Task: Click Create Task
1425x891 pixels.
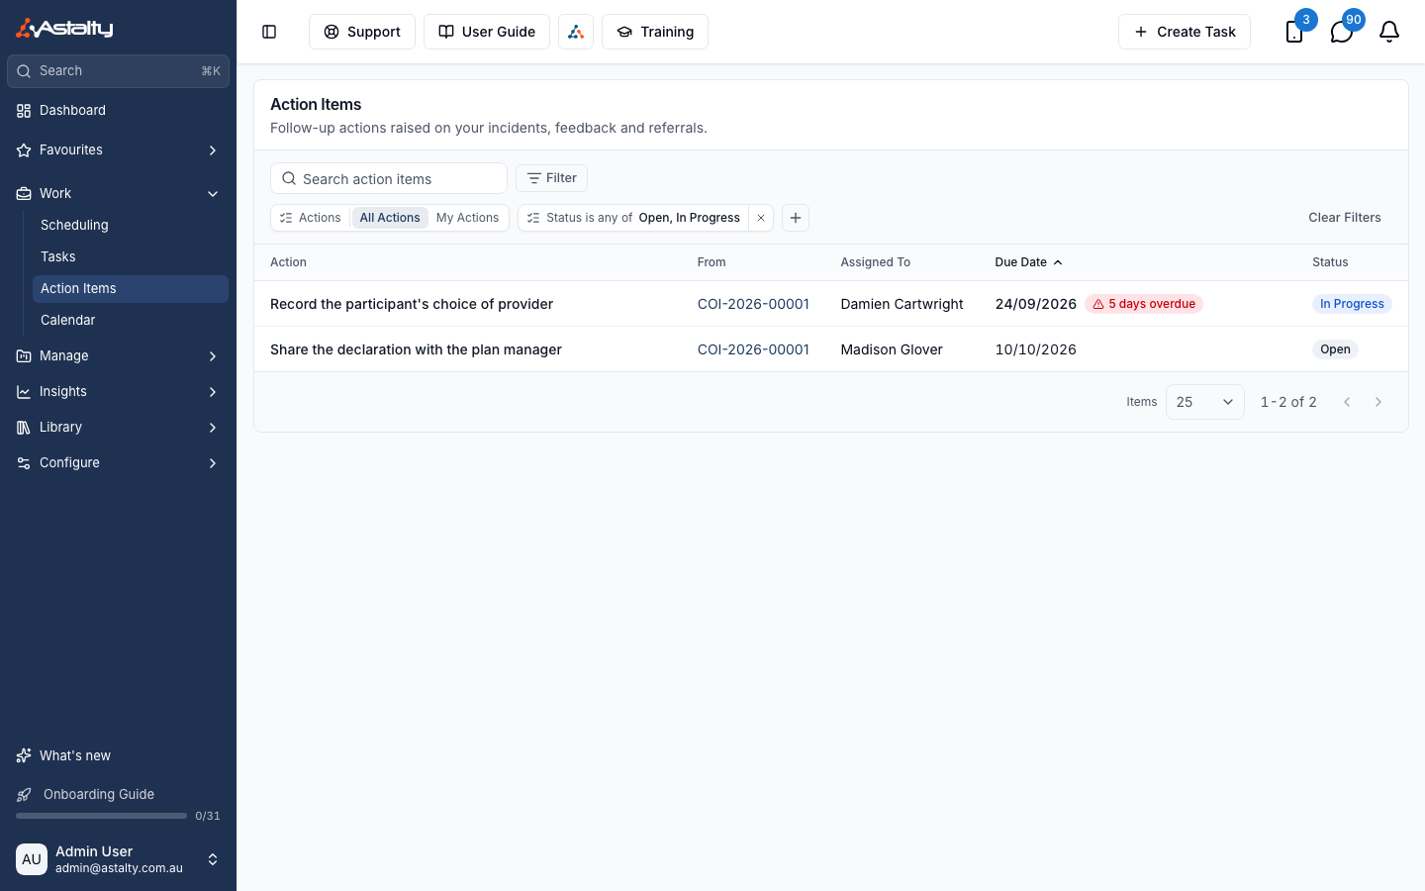Action: pyautogui.click(x=1185, y=32)
